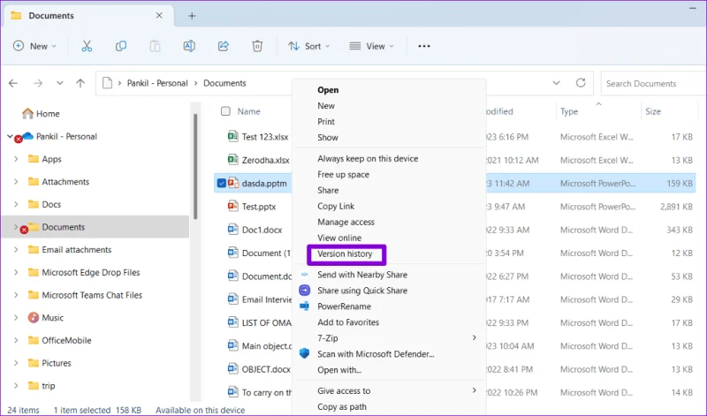Click the PowerPoint icon of Test.pptx
This screenshot has width=707, height=416.
[232, 206]
